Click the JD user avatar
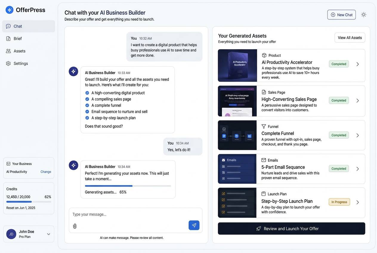Image resolution: width=377 pixels, height=253 pixels. [11, 234]
